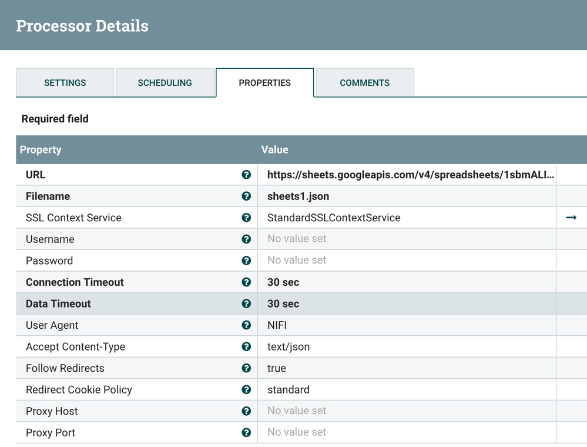Click the Proxy Port empty value field
Image resolution: width=587 pixels, height=447 pixels.
[407, 432]
